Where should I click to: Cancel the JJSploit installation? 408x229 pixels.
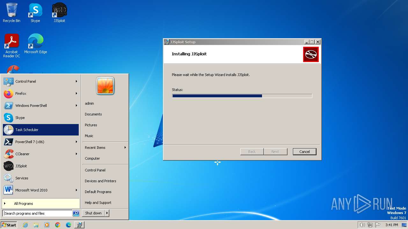click(x=304, y=152)
